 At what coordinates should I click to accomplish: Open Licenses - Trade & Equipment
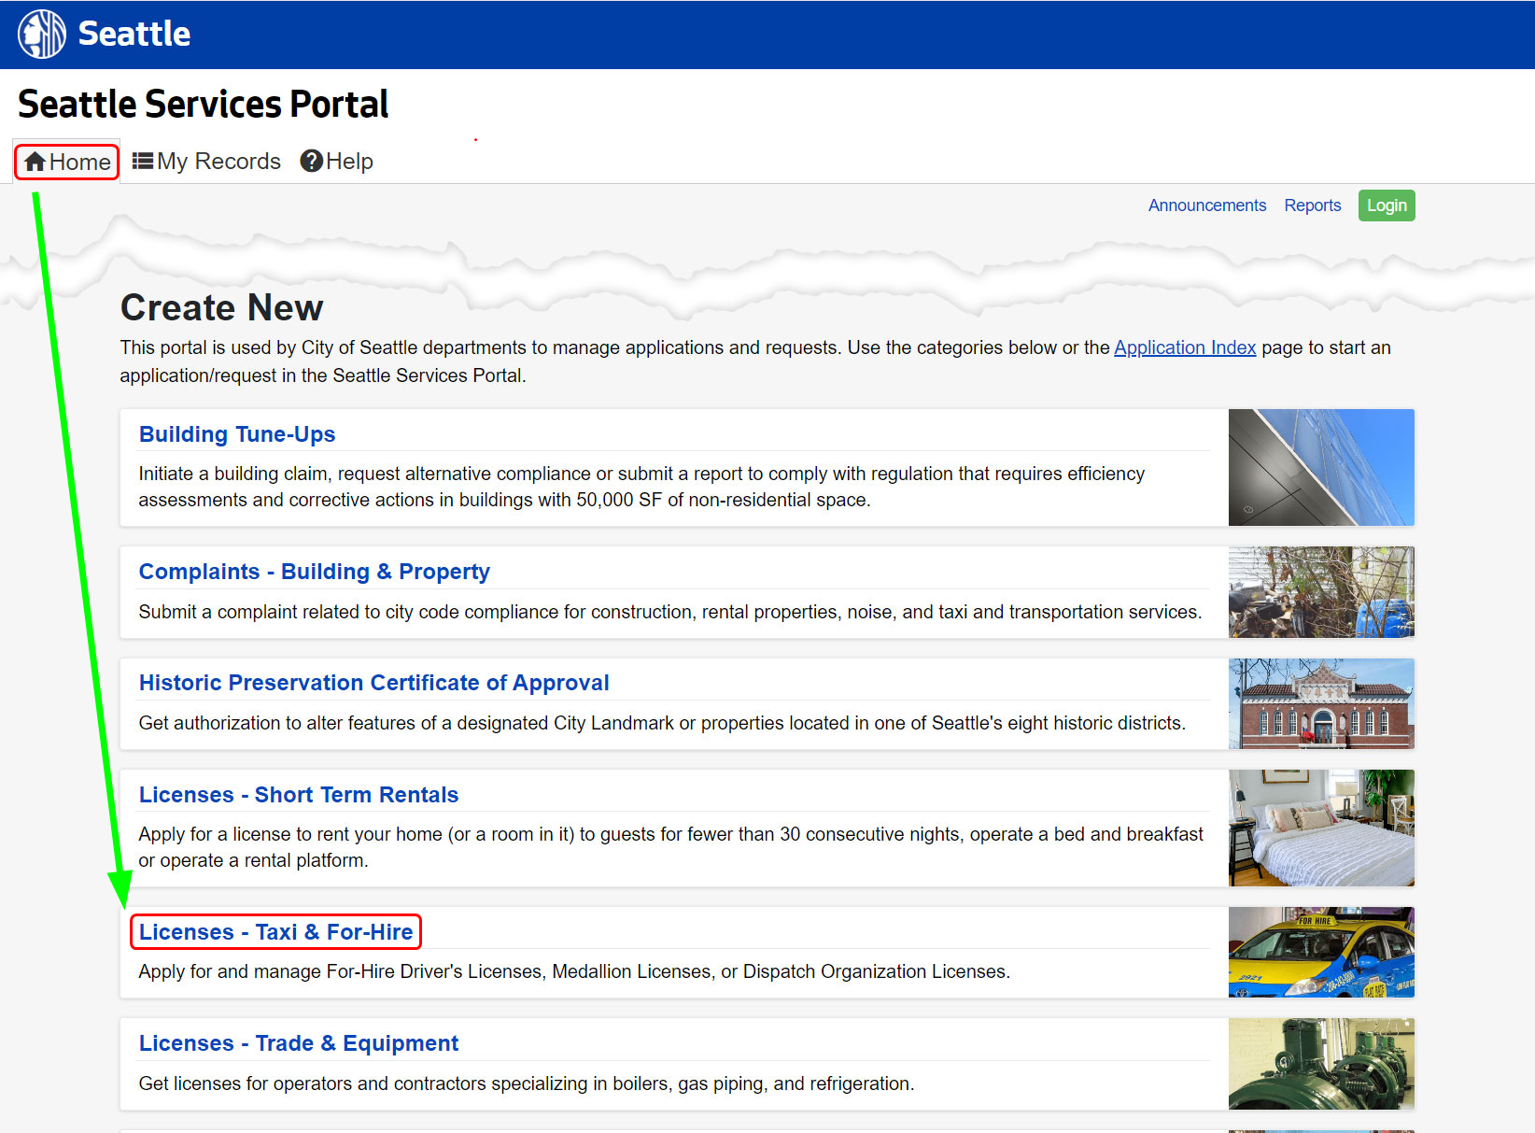[298, 1043]
